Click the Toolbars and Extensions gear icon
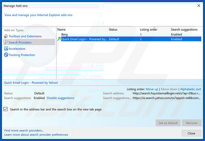The image size is (205, 141). 6,36
